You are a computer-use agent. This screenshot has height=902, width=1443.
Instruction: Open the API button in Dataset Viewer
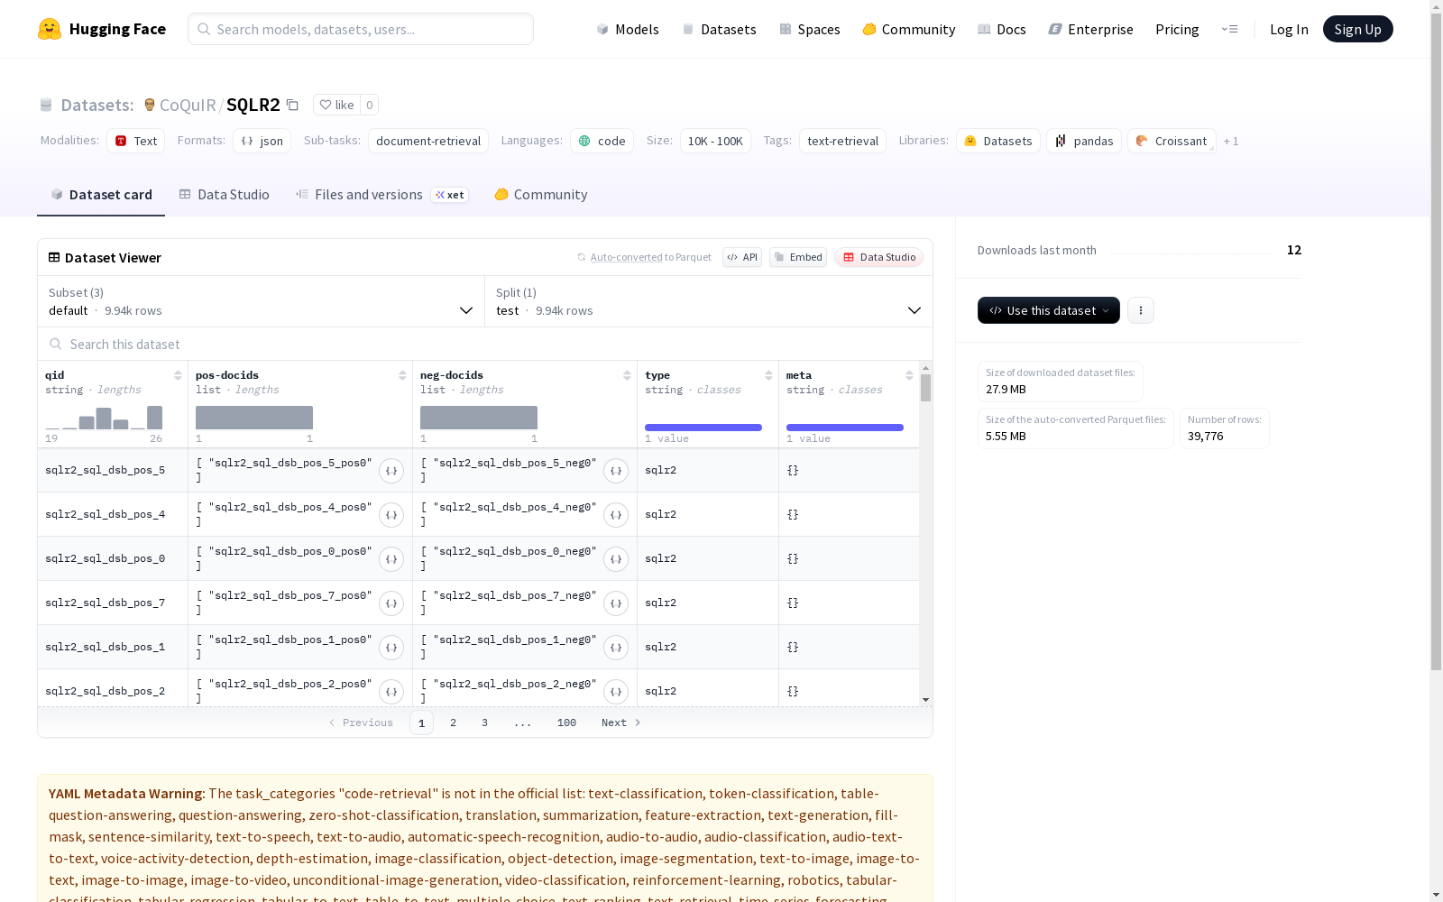click(x=742, y=257)
